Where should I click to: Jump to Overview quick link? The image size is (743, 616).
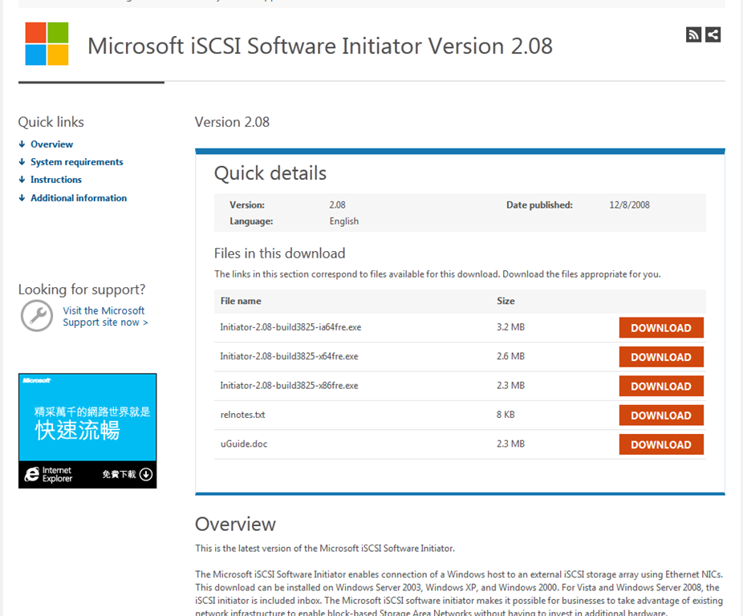point(51,144)
